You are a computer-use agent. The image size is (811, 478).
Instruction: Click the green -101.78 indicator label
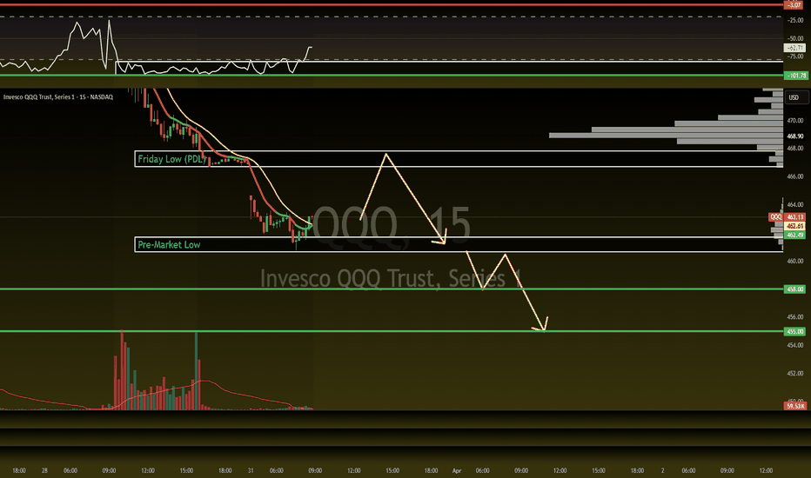[x=796, y=76]
